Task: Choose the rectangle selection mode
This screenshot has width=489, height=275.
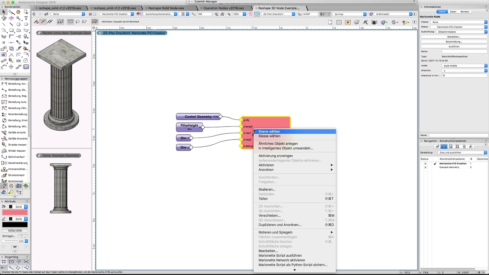Action: [71, 22]
